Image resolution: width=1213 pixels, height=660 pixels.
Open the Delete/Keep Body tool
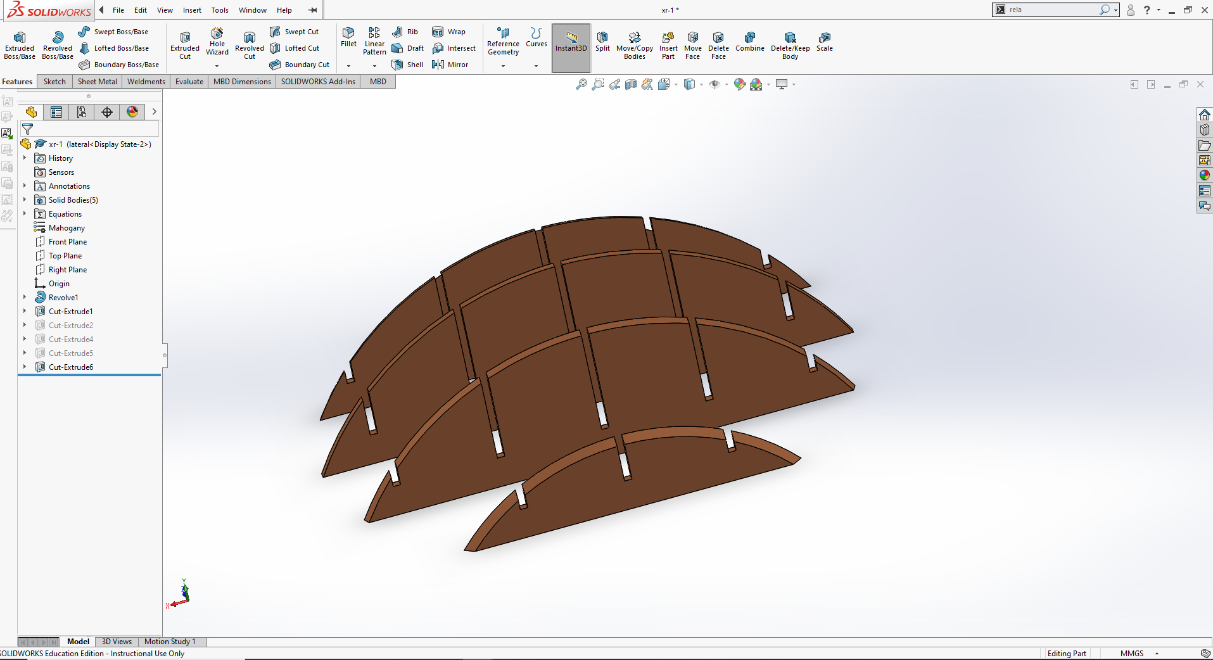pos(790,46)
